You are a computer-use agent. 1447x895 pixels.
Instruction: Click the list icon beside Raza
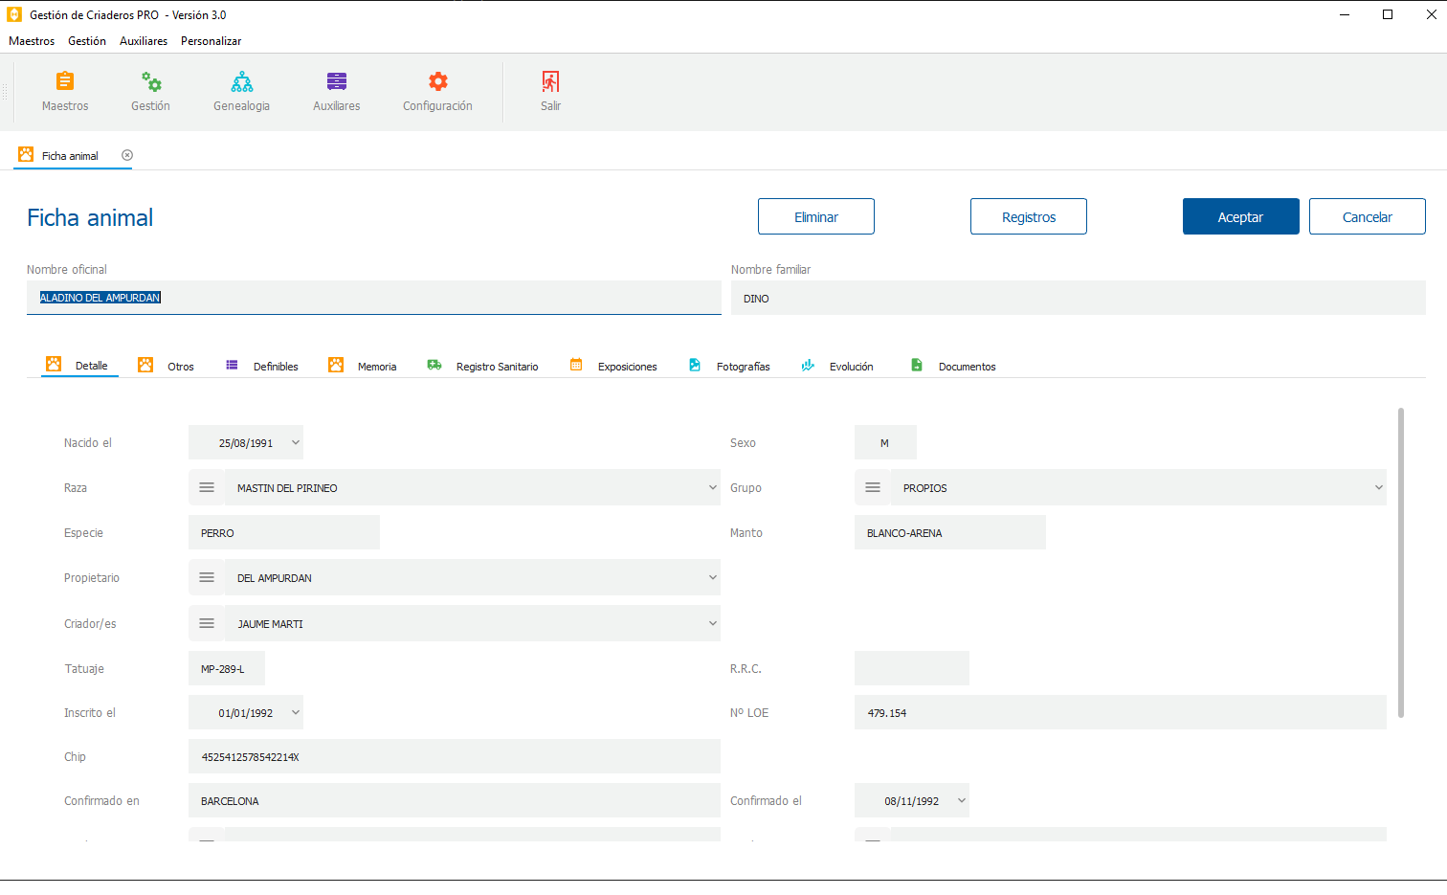coord(207,488)
